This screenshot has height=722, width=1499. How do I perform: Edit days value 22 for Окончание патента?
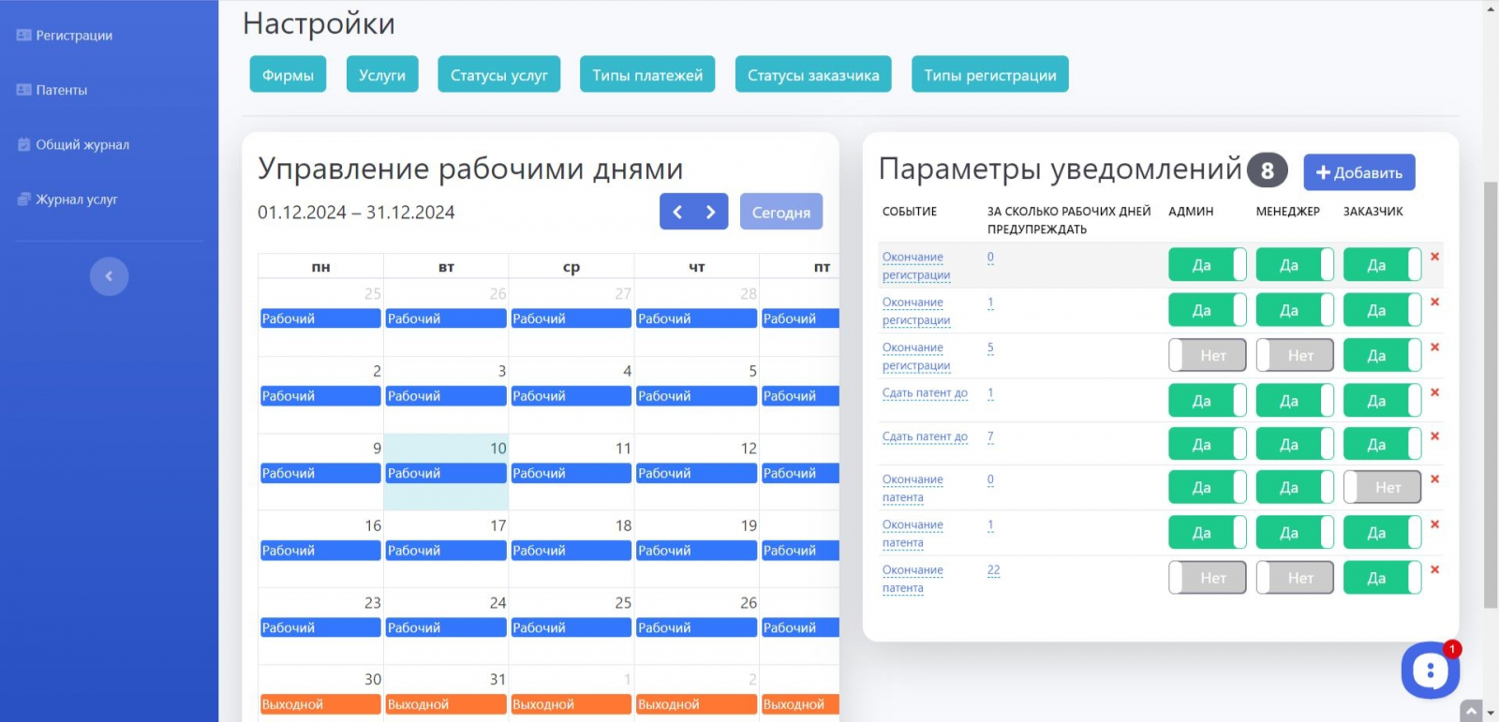(993, 569)
